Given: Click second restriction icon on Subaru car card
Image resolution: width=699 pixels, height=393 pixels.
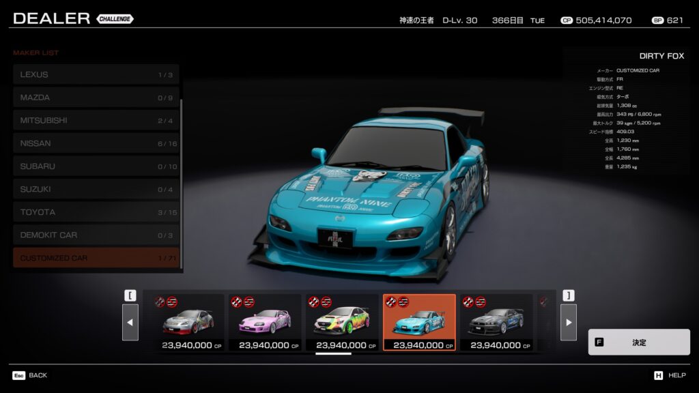Looking at the screenshot, I should coord(326,302).
